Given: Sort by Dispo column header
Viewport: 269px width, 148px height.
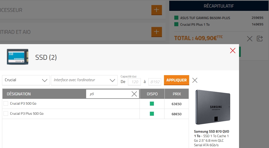Looking at the screenshot, I should pos(152,94).
